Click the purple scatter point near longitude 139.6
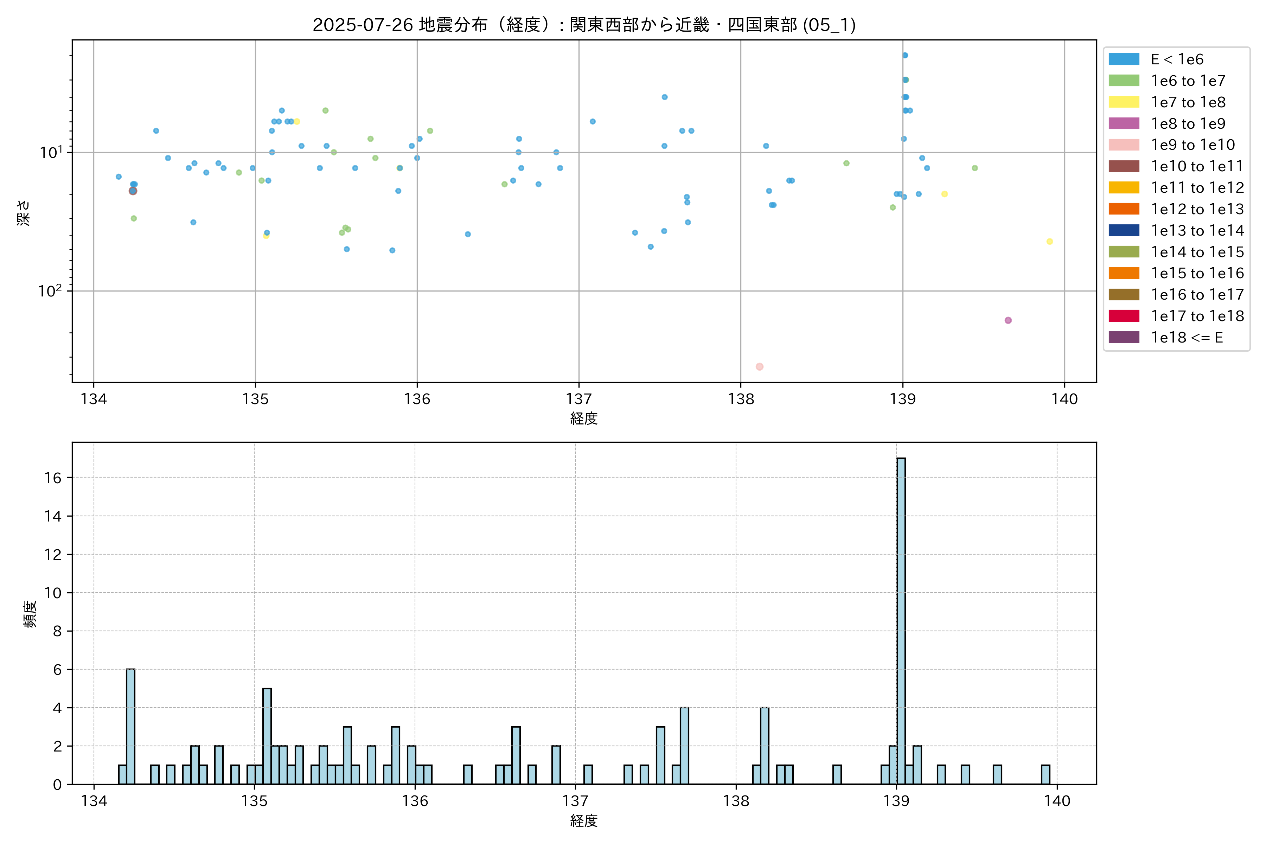 point(1008,320)
